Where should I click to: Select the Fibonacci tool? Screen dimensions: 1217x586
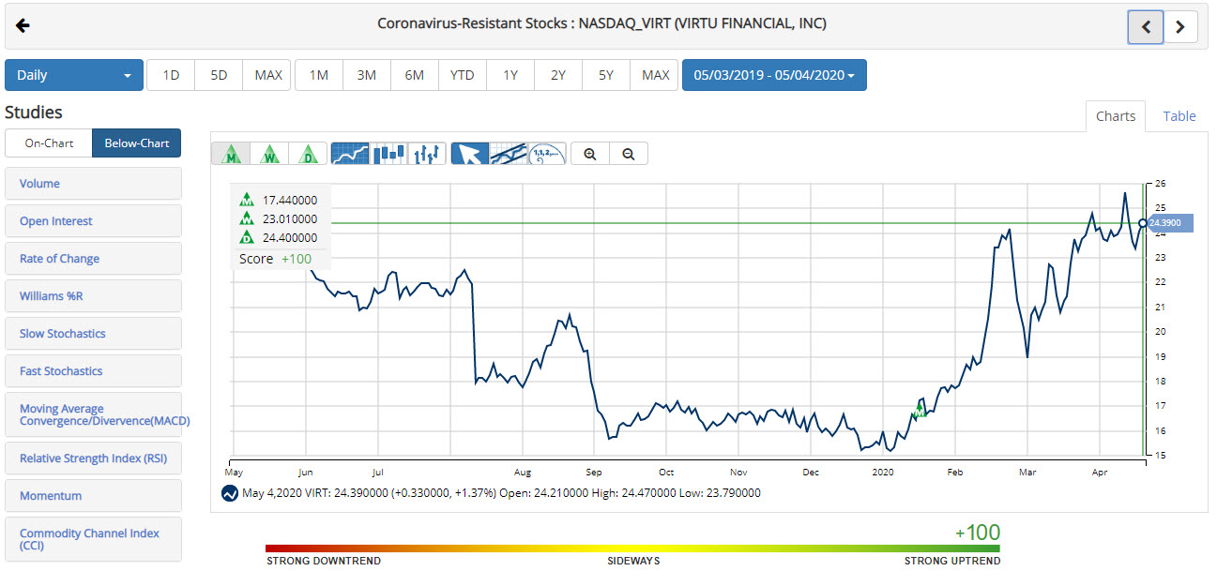click(x=547, y=154)
